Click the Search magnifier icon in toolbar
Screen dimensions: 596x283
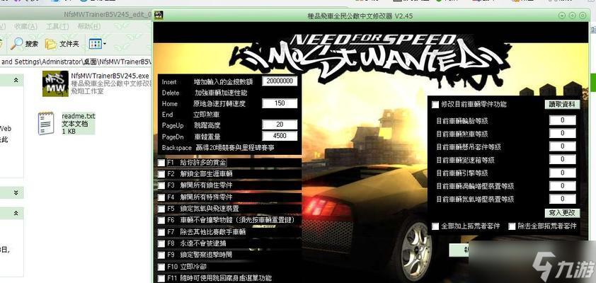(16, 43)
